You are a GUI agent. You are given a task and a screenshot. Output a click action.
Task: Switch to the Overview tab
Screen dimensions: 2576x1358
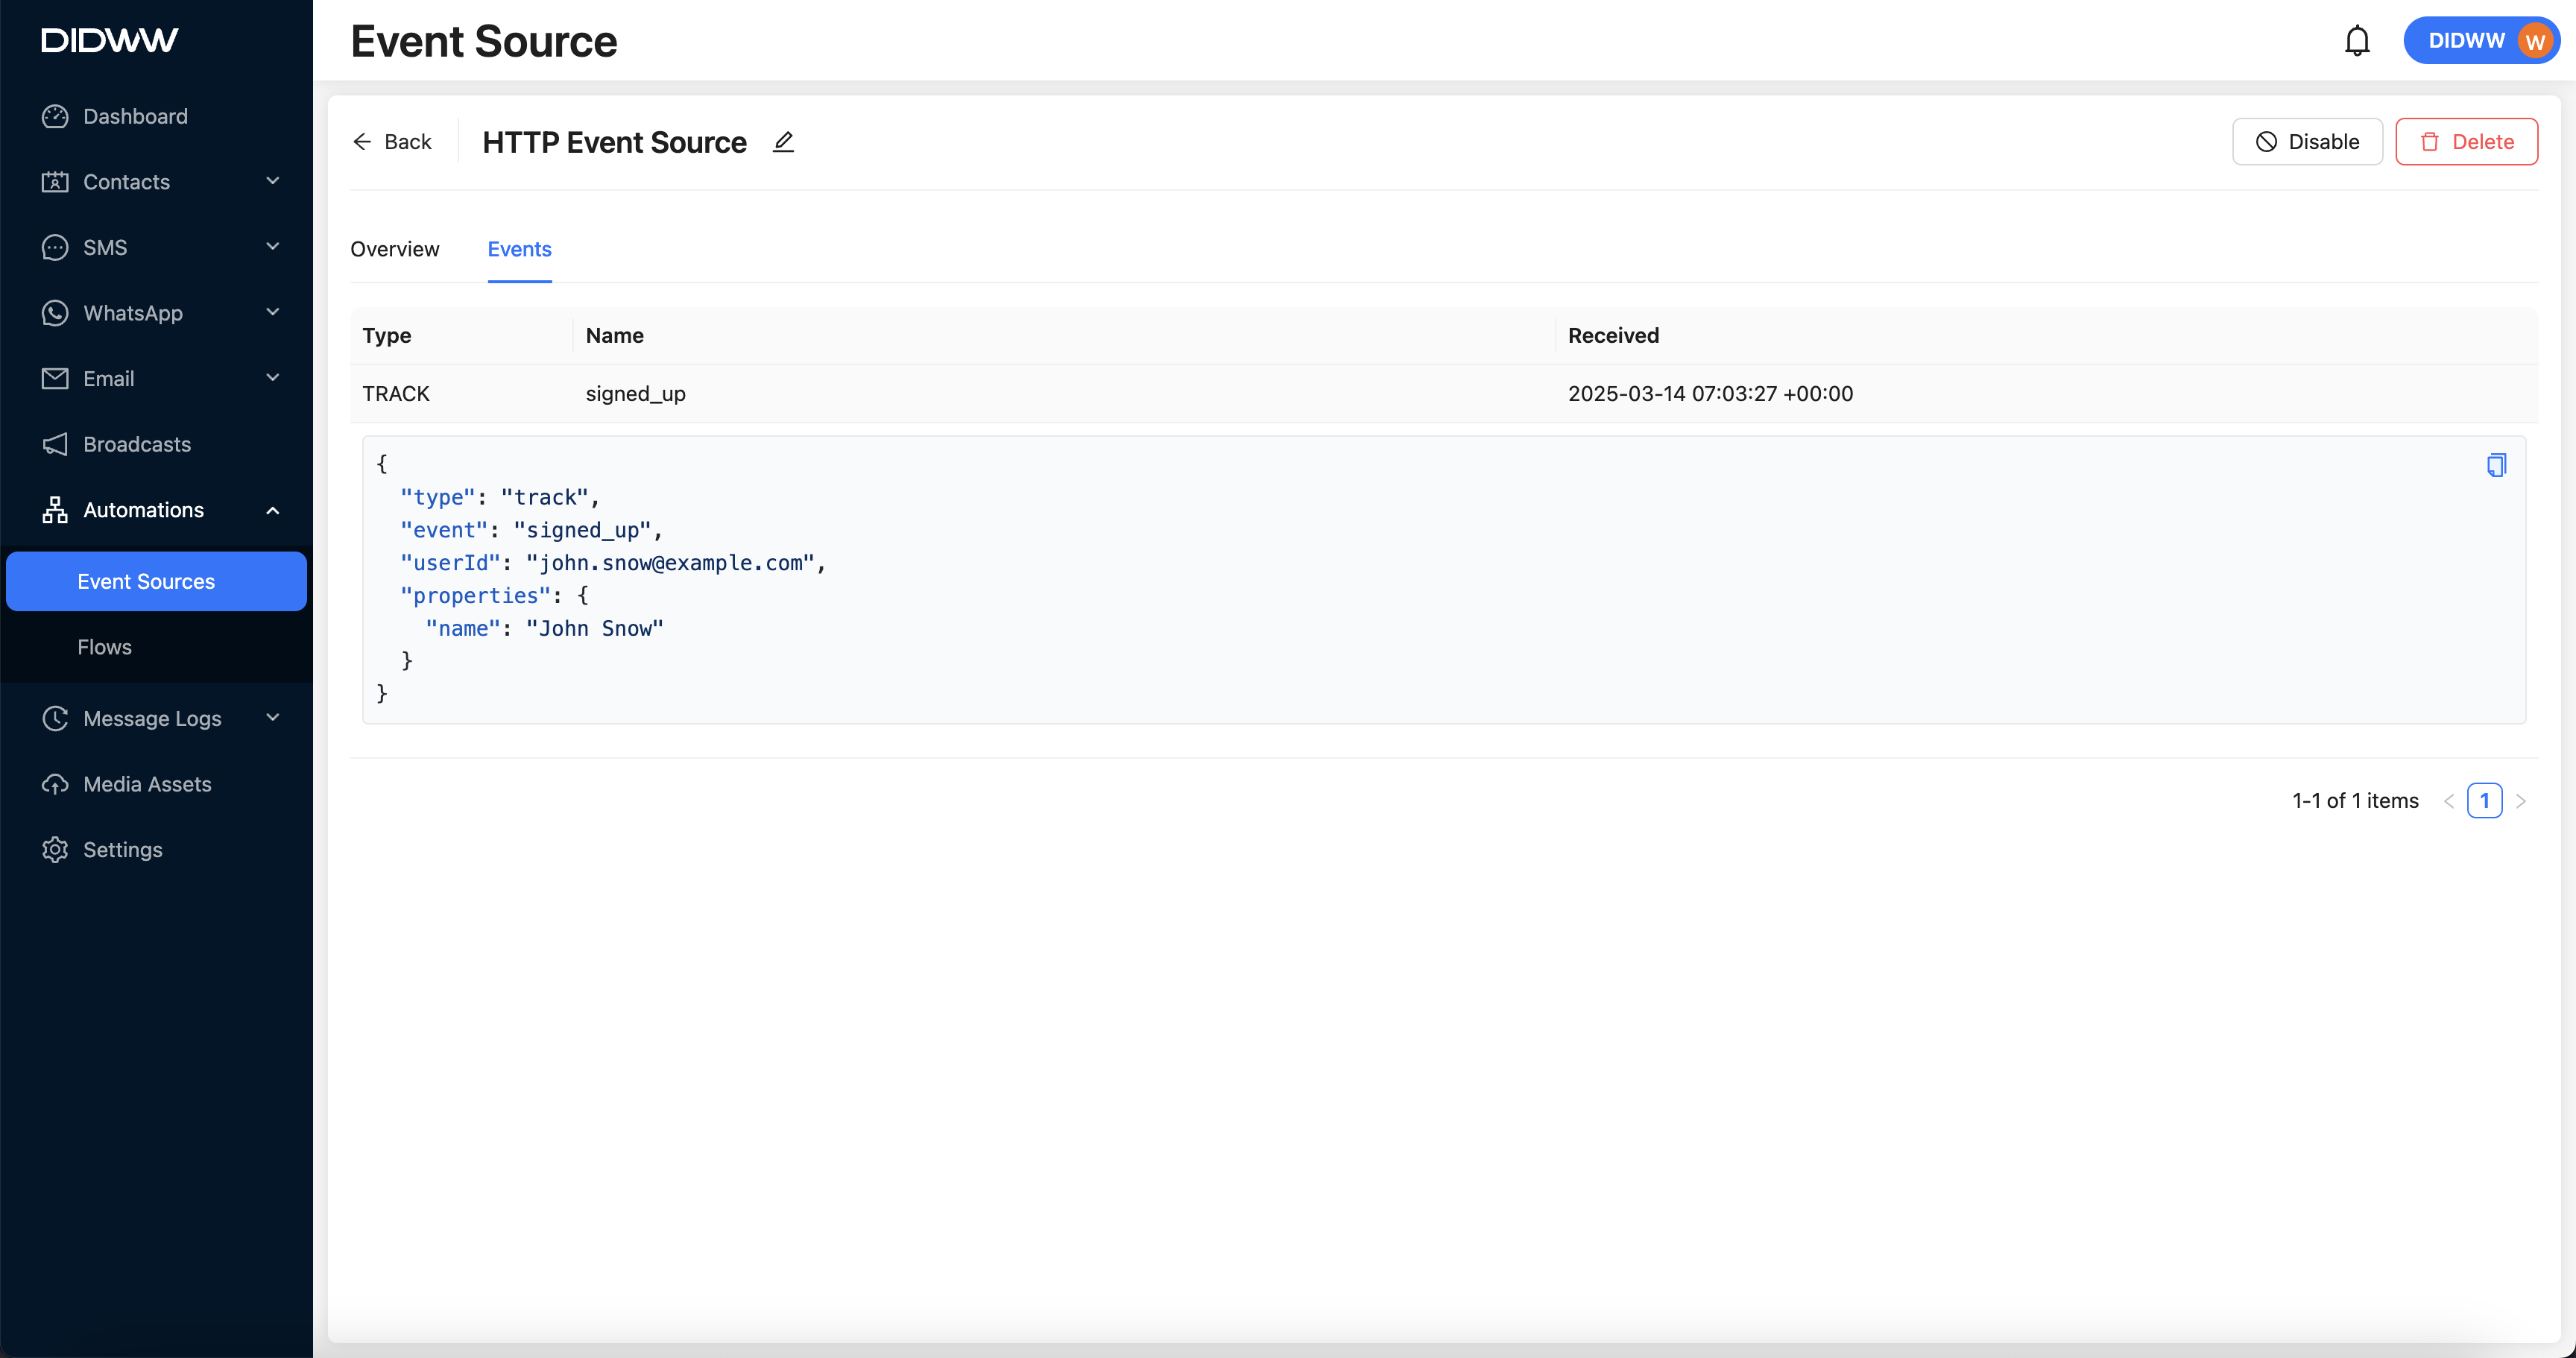[x=394, y=249]
